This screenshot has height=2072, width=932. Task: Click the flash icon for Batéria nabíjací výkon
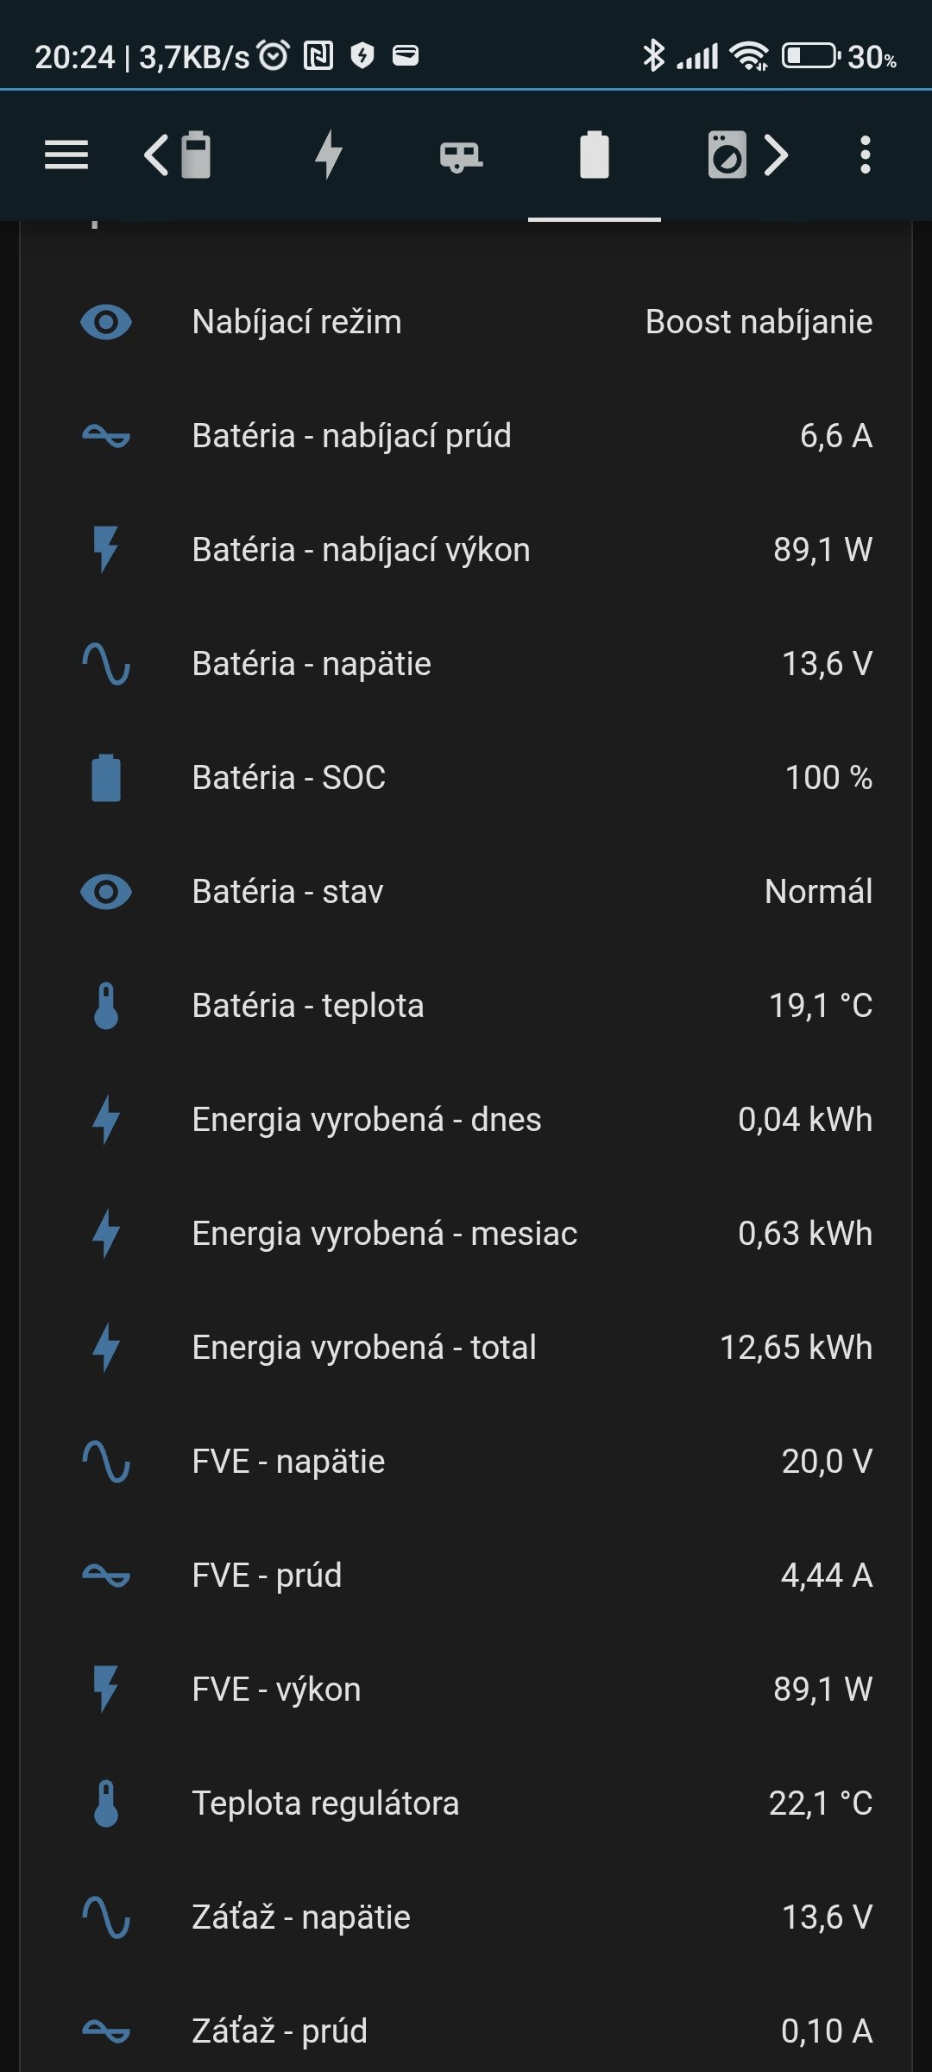pyautogui.click(x=106, y=550)
